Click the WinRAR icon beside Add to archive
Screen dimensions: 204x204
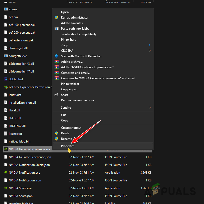57,61
